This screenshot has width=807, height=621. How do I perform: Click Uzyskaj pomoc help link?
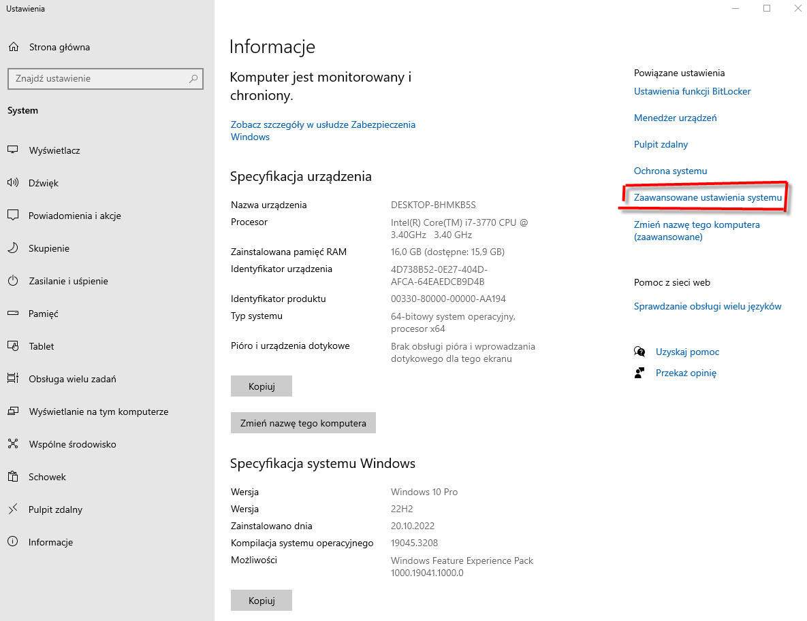tap(687, 352)
